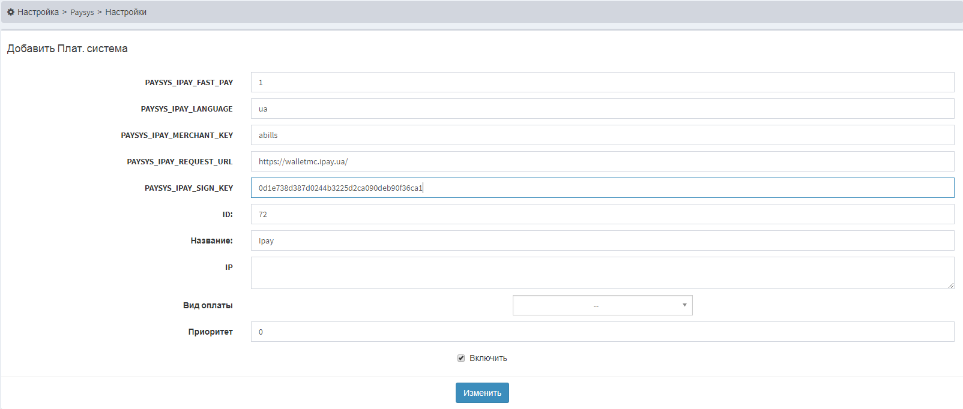Select the Вид оплаты label
The width and height of the screenshot is (963, 409).
(x=208, y=305)
